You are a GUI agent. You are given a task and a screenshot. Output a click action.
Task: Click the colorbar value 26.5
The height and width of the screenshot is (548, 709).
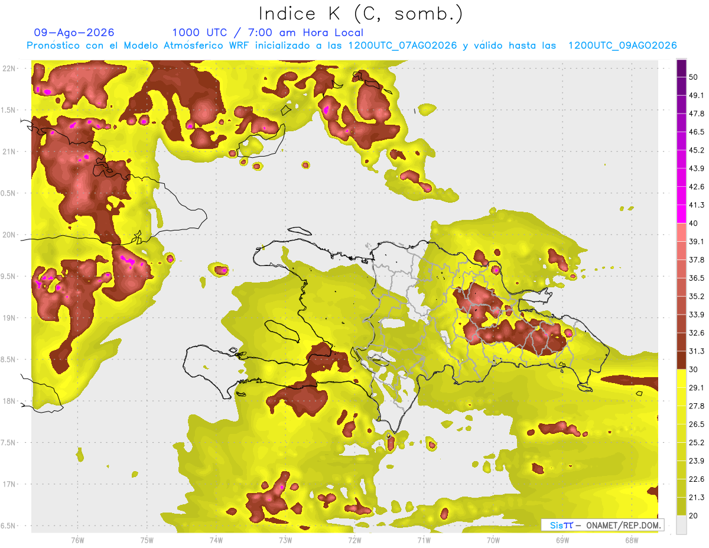pyautogui.click(x=697, y=424)
